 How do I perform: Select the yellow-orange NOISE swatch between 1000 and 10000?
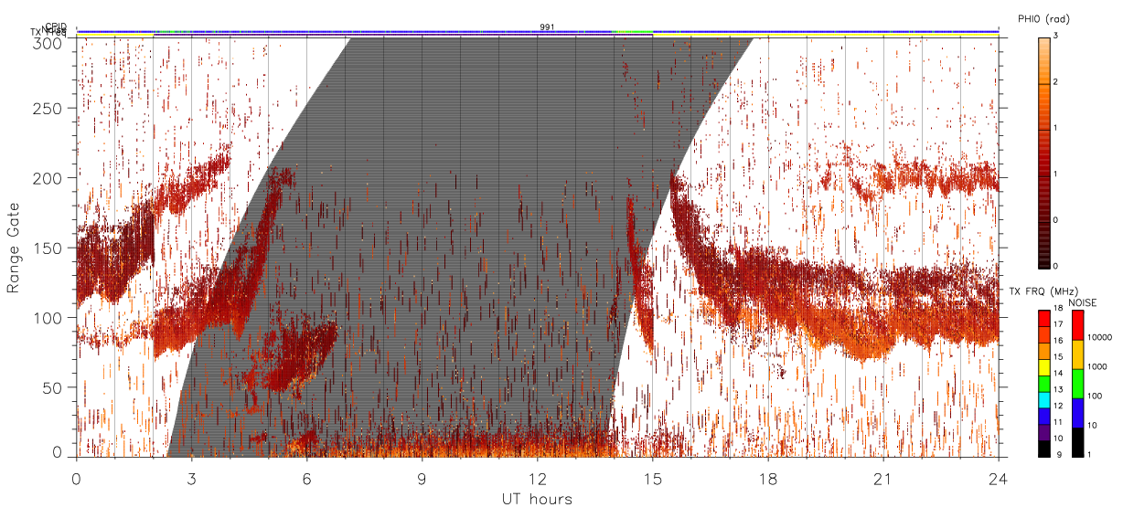[x=1078, y=354]
